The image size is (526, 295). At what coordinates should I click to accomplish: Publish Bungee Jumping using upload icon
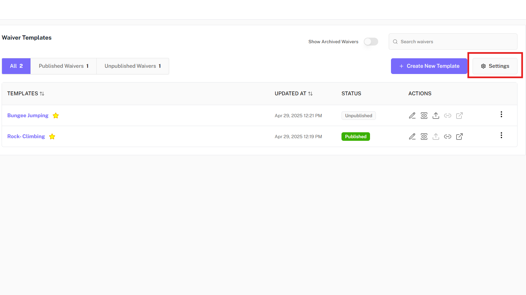[x=436, y=116]
